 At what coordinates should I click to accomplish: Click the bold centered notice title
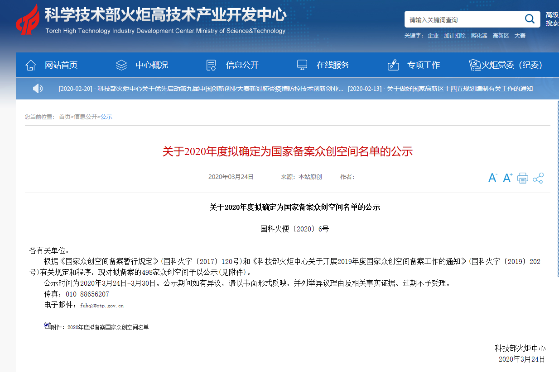[294, 207]
